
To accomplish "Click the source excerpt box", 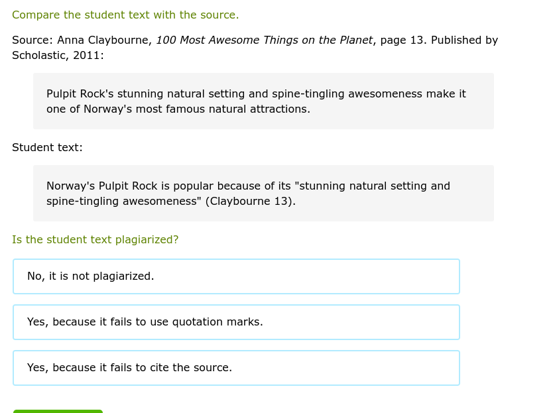I will 263,101.
